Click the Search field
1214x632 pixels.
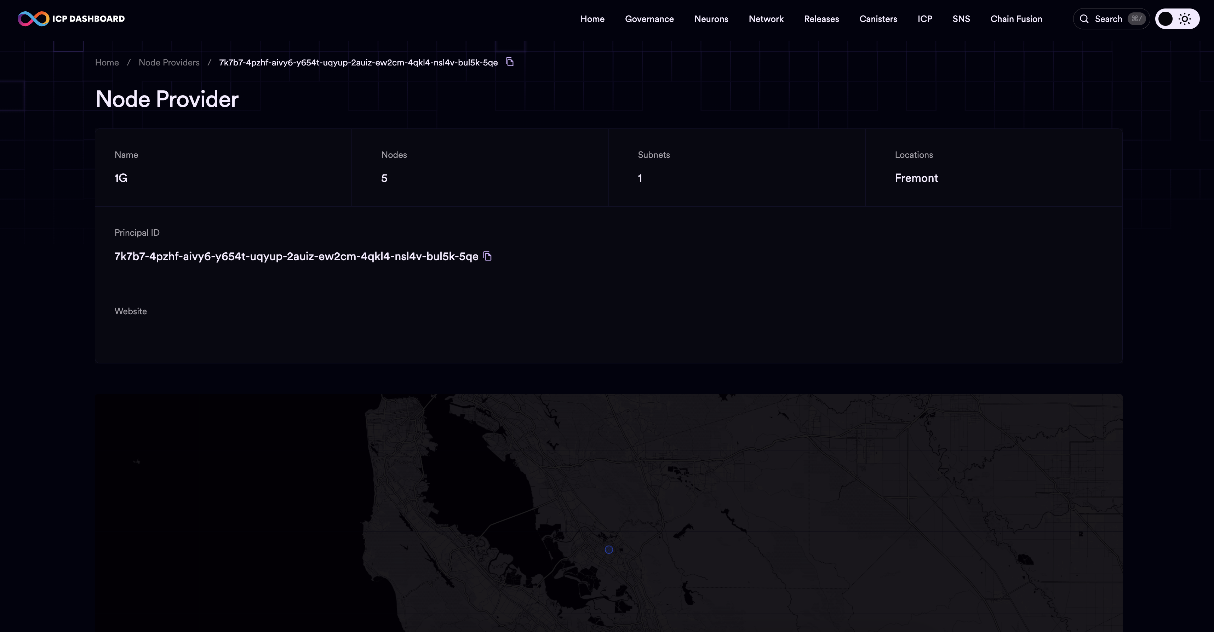1111,19
